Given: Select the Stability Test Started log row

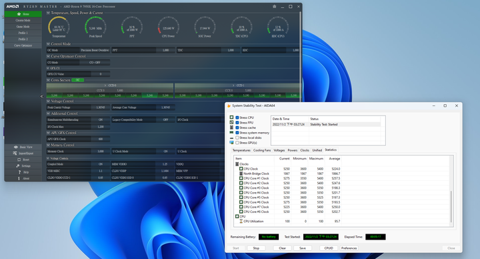Looking at the screenshot, I should pos(326,124).
